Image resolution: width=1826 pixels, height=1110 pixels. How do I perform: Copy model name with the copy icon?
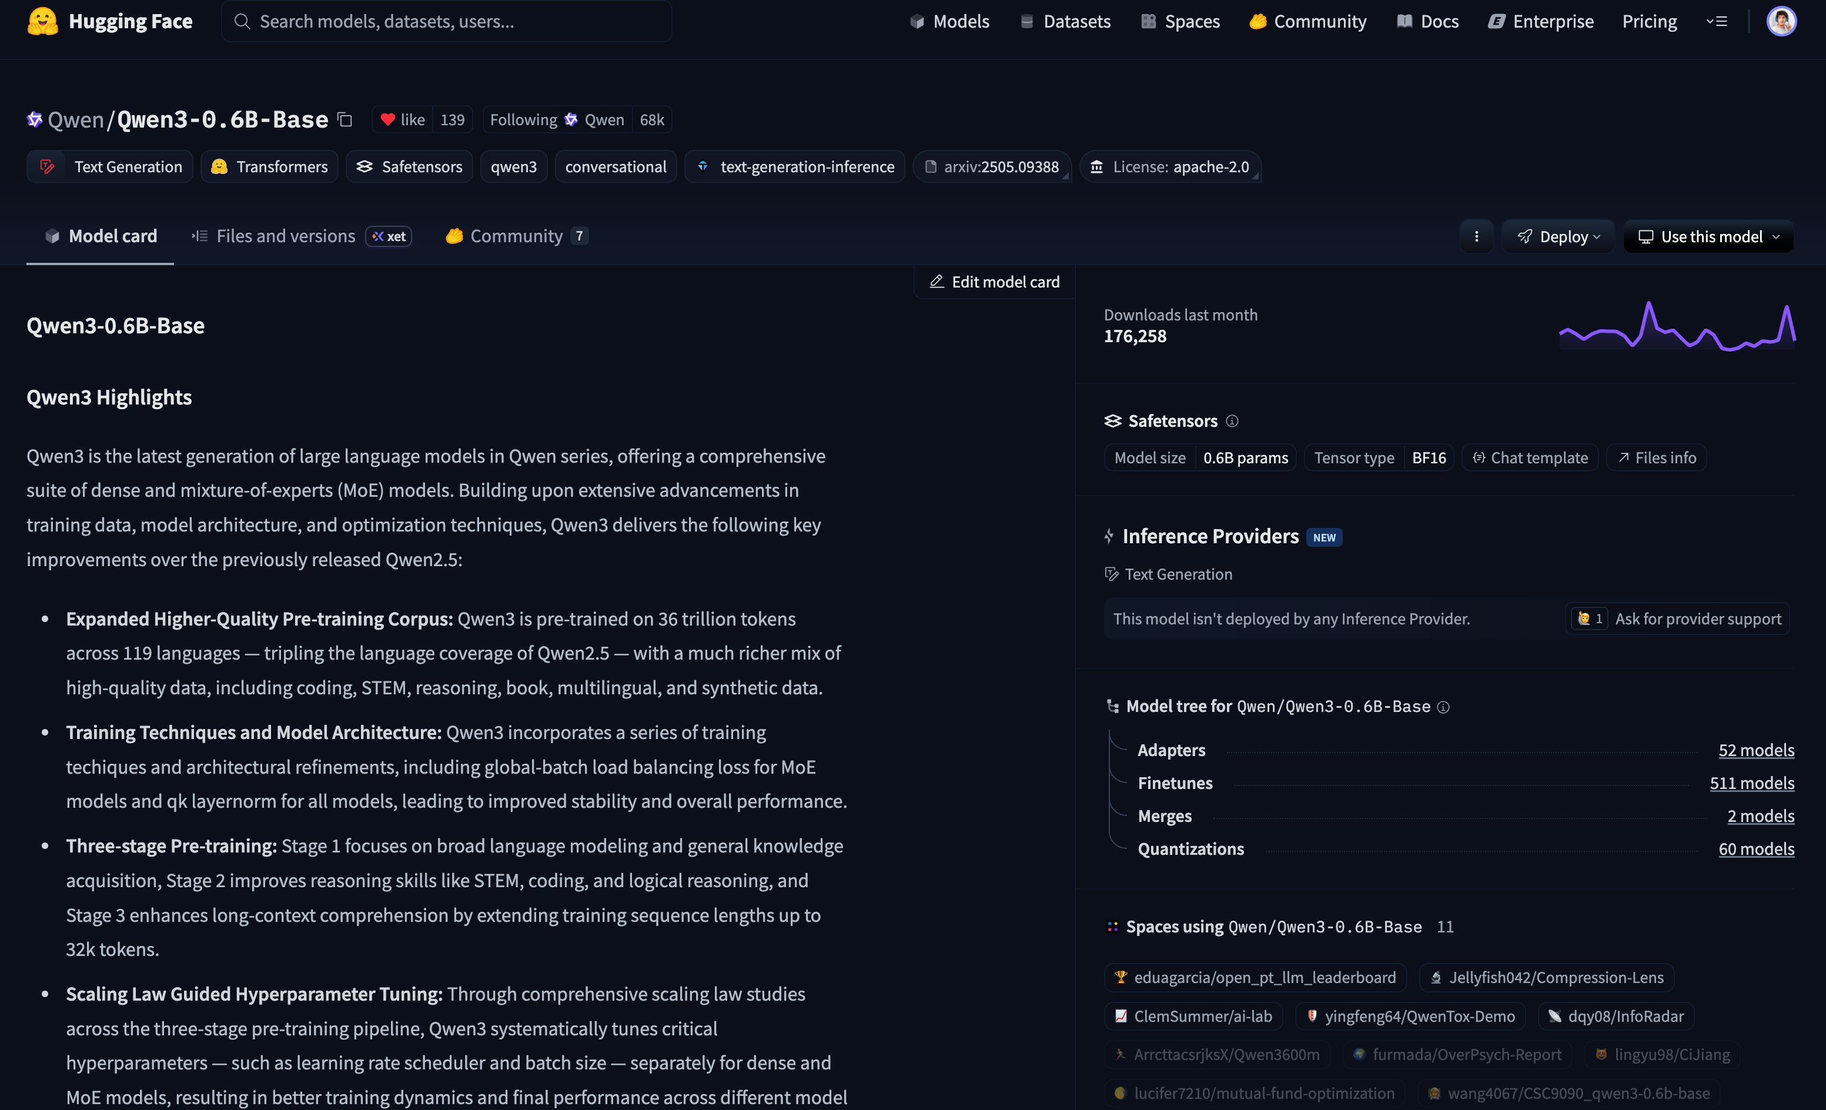coord(345,119)
